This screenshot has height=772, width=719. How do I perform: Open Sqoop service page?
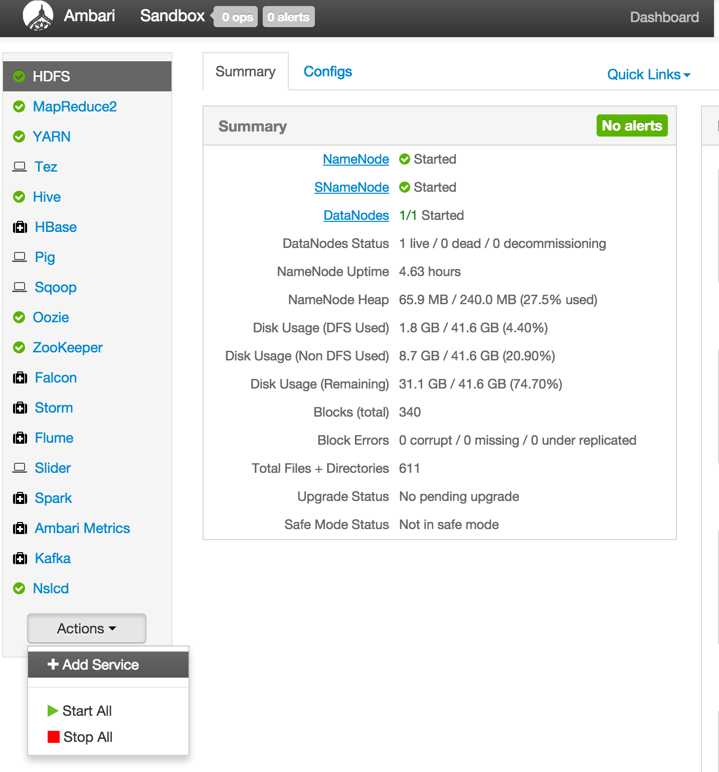56,287
